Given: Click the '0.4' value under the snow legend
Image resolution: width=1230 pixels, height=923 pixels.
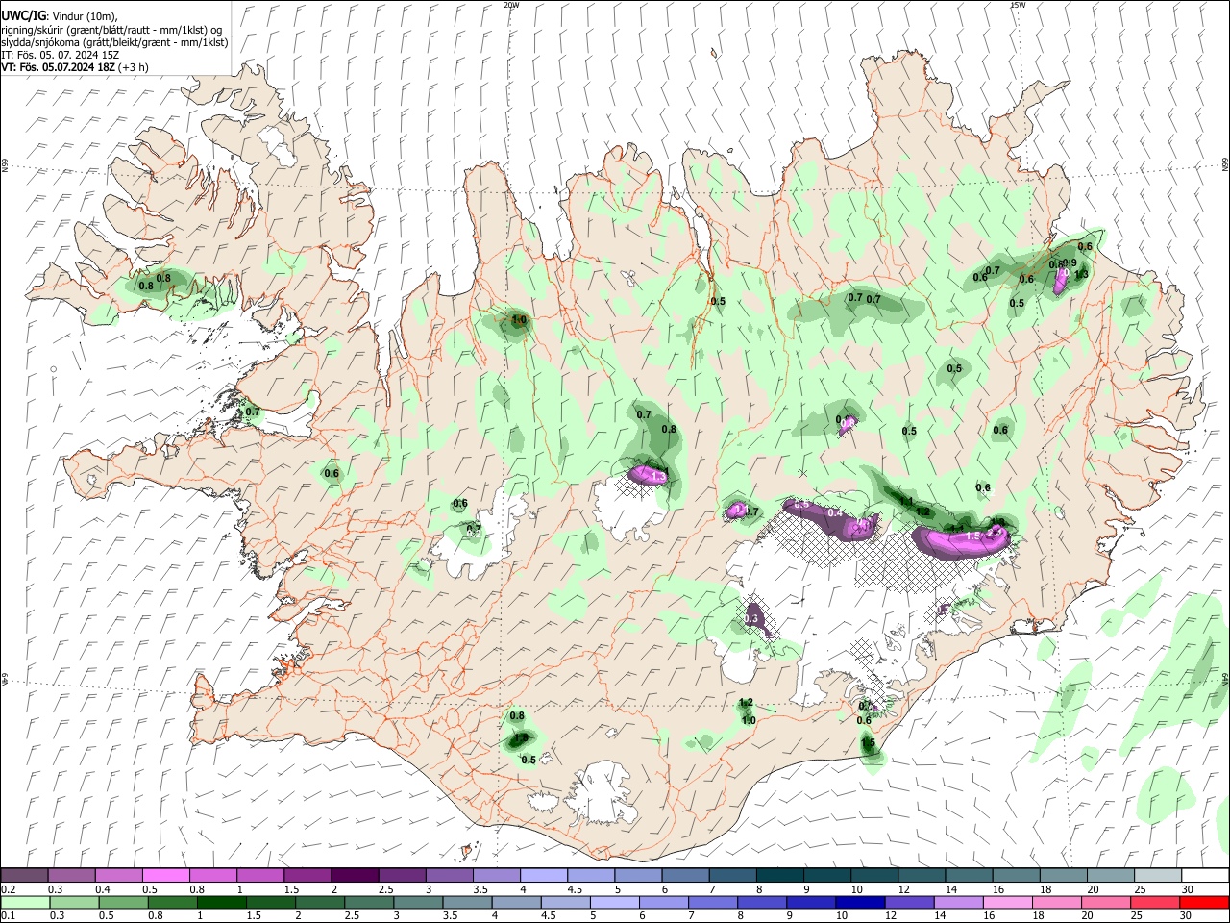Looking at the screenshot, I should click(103, 889).
